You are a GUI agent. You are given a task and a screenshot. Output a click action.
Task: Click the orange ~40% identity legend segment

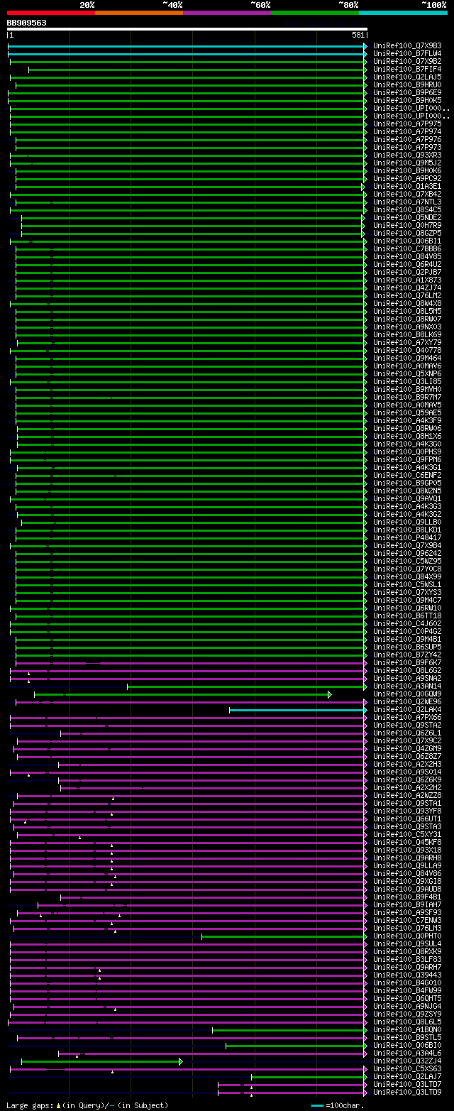tap(138, 12)
